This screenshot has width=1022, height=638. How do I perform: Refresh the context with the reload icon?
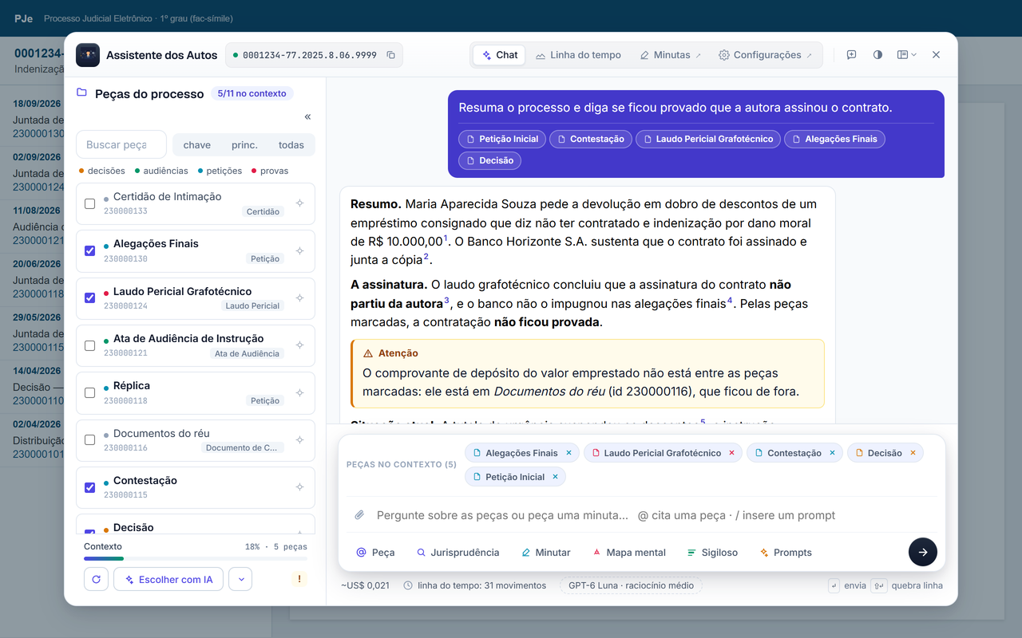(96, 579)
